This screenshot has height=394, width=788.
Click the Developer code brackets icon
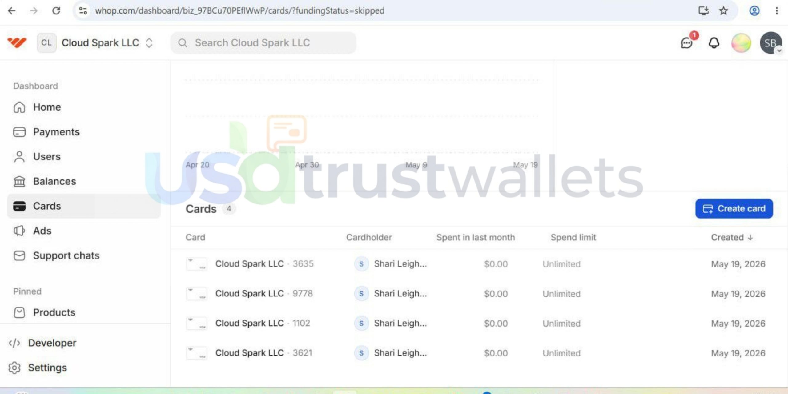tap(14, 343)
